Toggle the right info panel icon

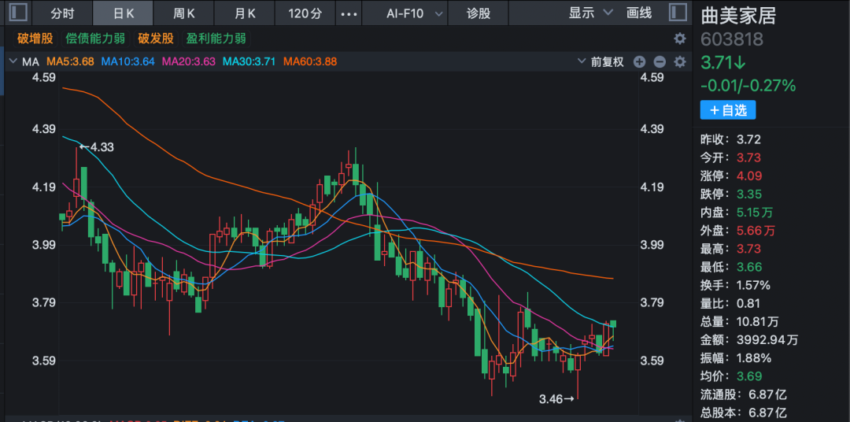click(676, 13)
